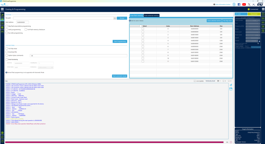Open Serial number dropdown
Screen dimensions: 265x144
point(252,20)
